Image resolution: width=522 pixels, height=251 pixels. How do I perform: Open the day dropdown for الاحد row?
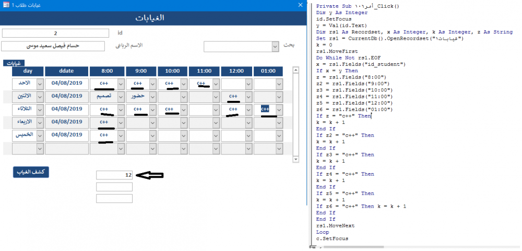point(40,84)
